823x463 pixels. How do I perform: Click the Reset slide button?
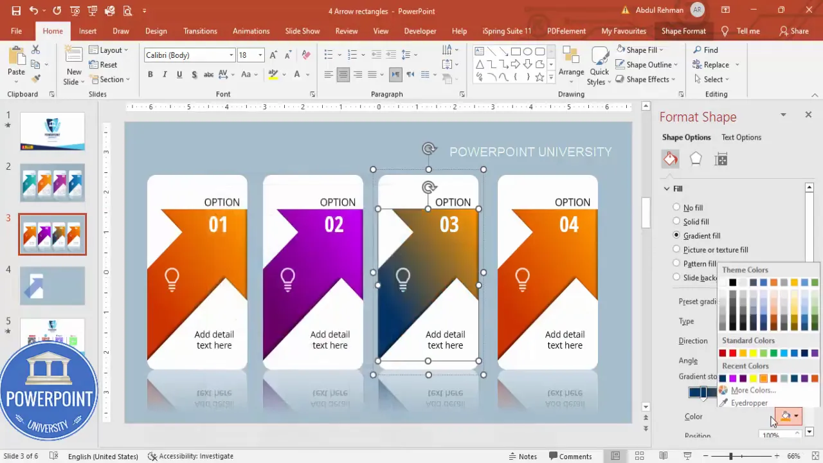103,65
